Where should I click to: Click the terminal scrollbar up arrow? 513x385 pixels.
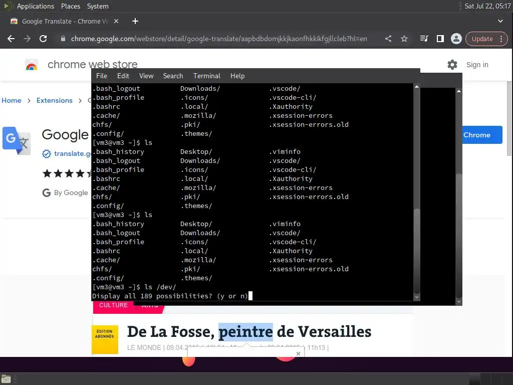click(416, 87)
